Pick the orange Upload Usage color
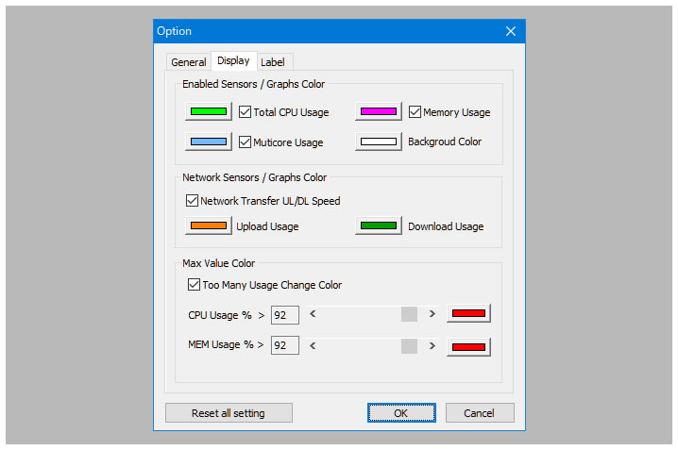678x450 pixels. coord(209,226)
